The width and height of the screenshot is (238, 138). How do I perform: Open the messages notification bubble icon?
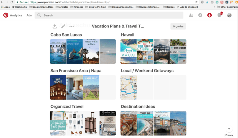(219, 15)
